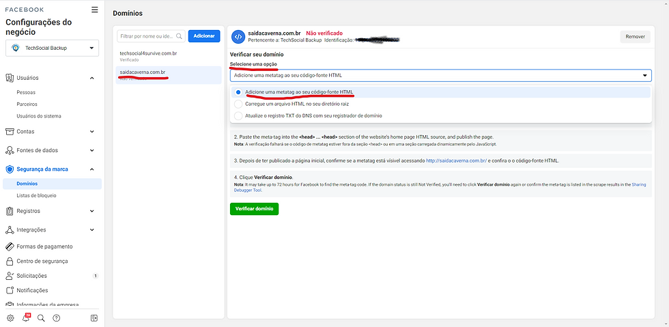This screenshot has height=327, width=669.
Task: Open notifications bell with red badge
Action: [x=26, y=317]
